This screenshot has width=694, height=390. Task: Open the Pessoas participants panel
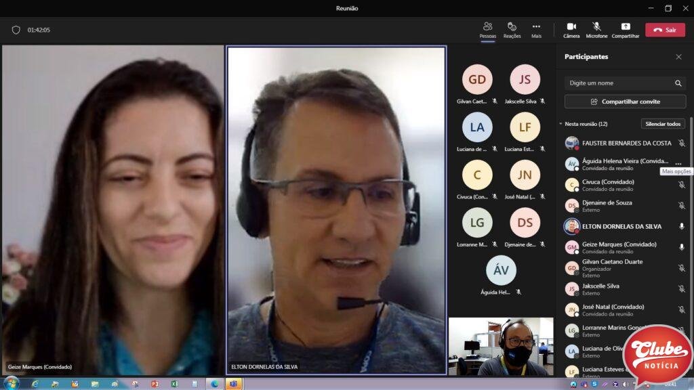click(487, 29)
